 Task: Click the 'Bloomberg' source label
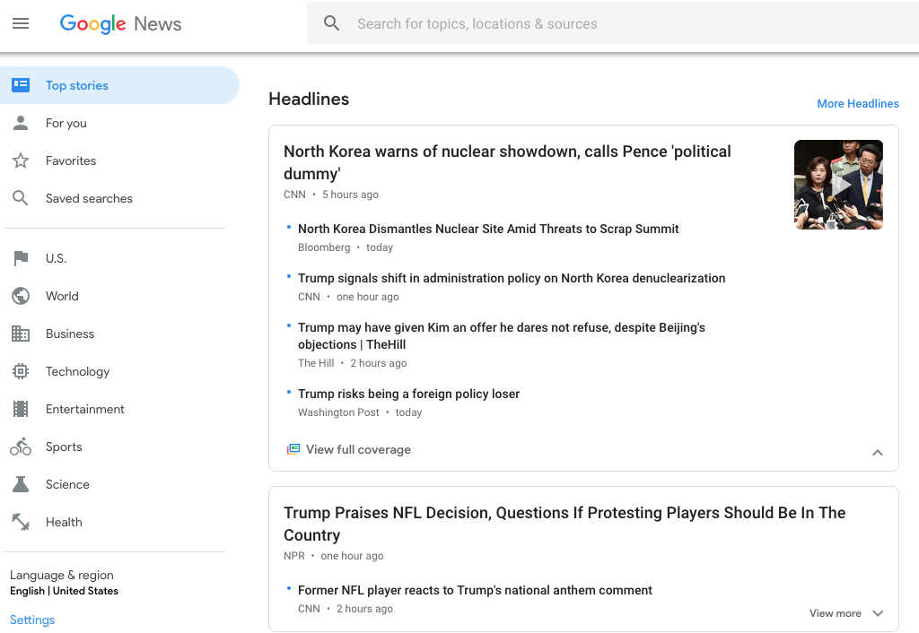tap(323, 247)
